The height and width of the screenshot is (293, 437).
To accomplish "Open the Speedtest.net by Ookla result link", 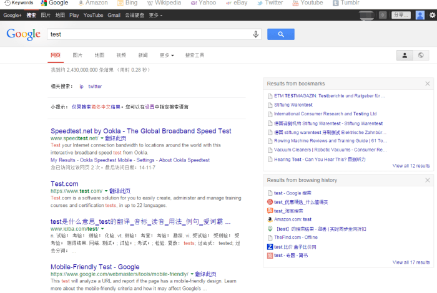I will pyautogui.click(x=140, y=131).
